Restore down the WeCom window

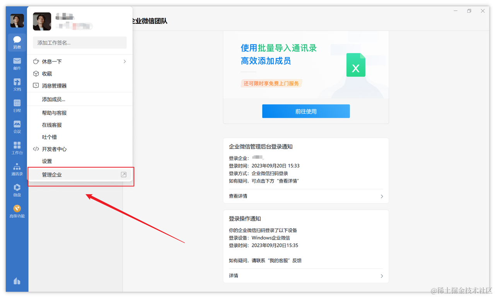pyautogui.click(x=469, y=11)
